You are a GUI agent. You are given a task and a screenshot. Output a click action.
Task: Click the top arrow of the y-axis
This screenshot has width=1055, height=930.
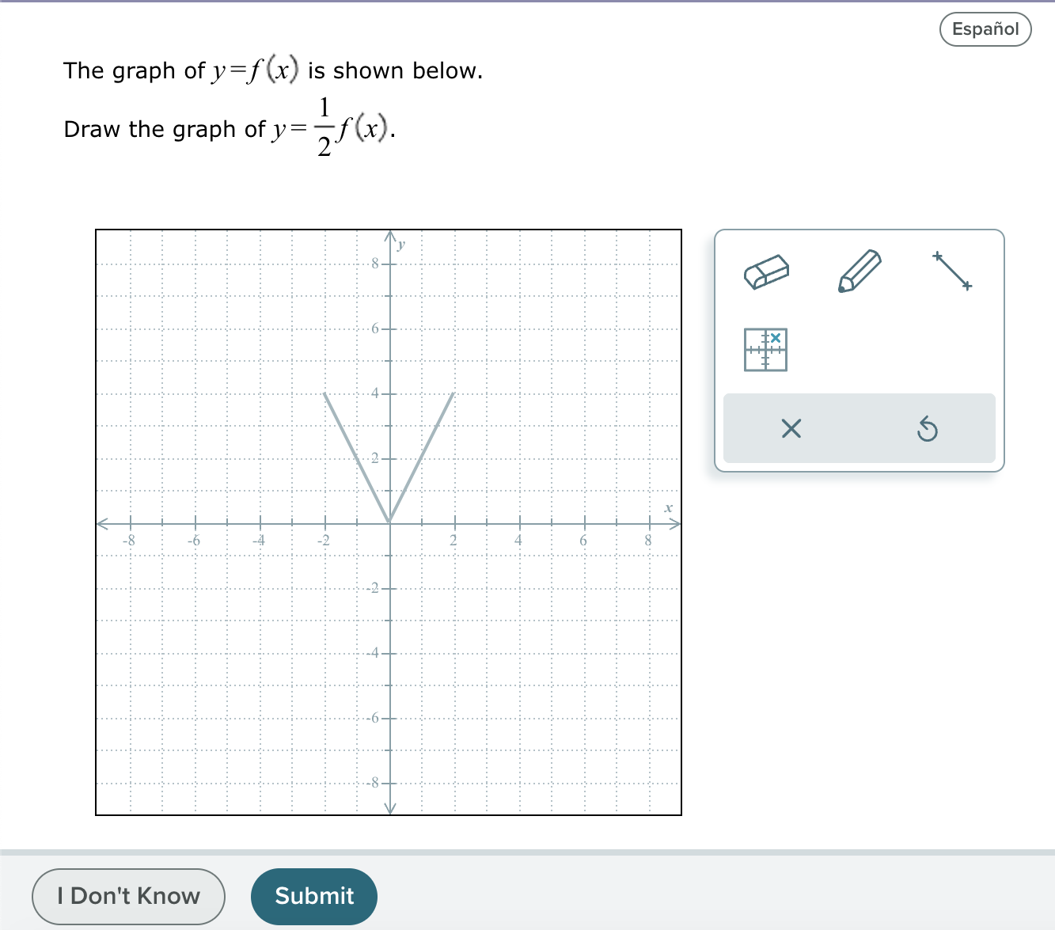(x=389, y=236)
